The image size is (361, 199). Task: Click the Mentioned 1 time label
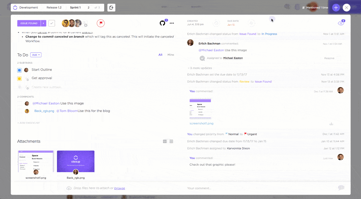click(317, 8)
